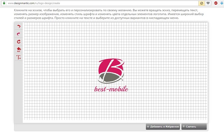Open the blue downloads arrow icon
224x134 pixels.
[222, 3]
